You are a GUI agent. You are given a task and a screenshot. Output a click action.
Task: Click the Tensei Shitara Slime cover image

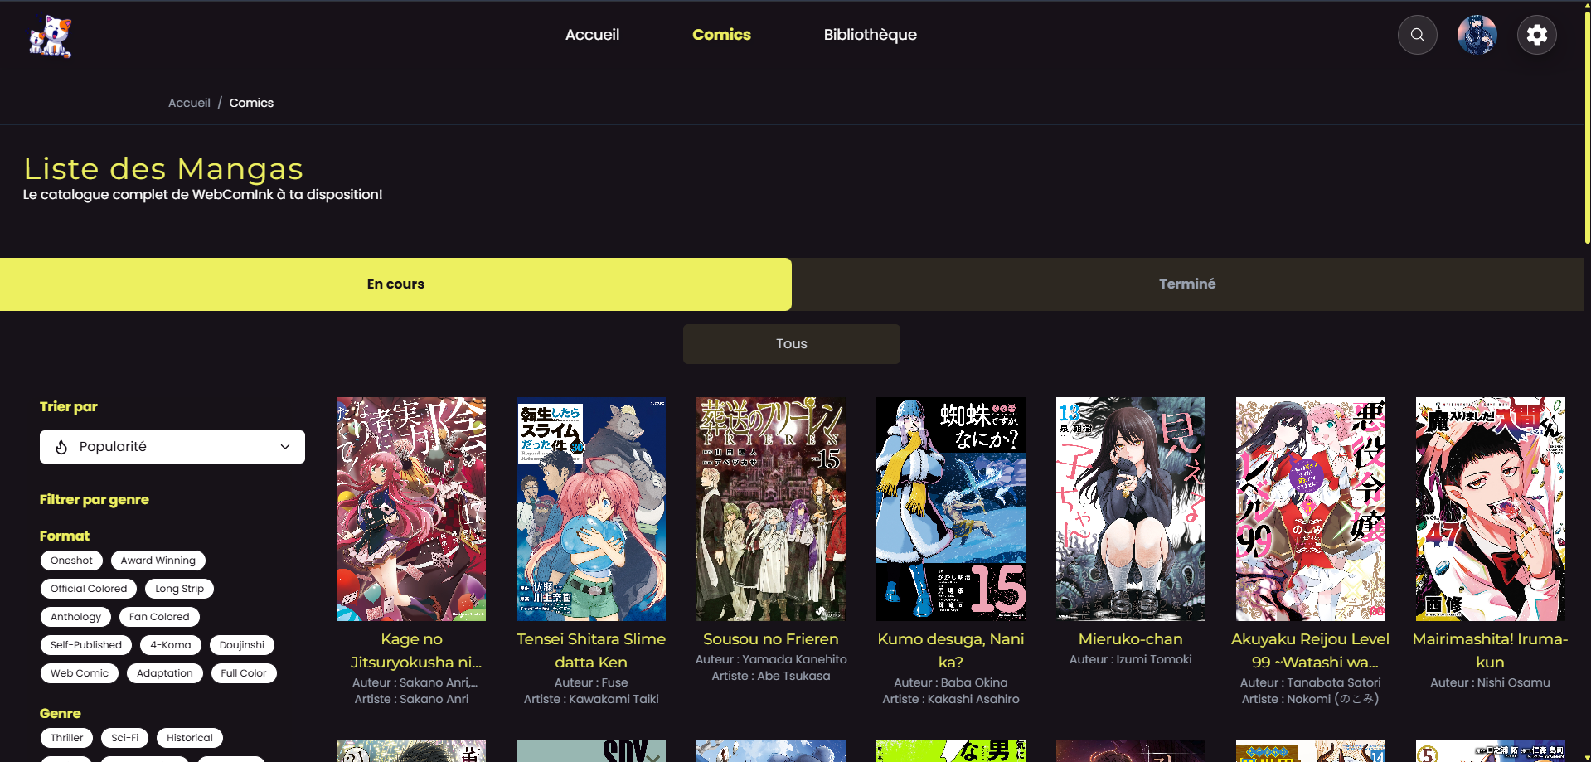(590, 508)
